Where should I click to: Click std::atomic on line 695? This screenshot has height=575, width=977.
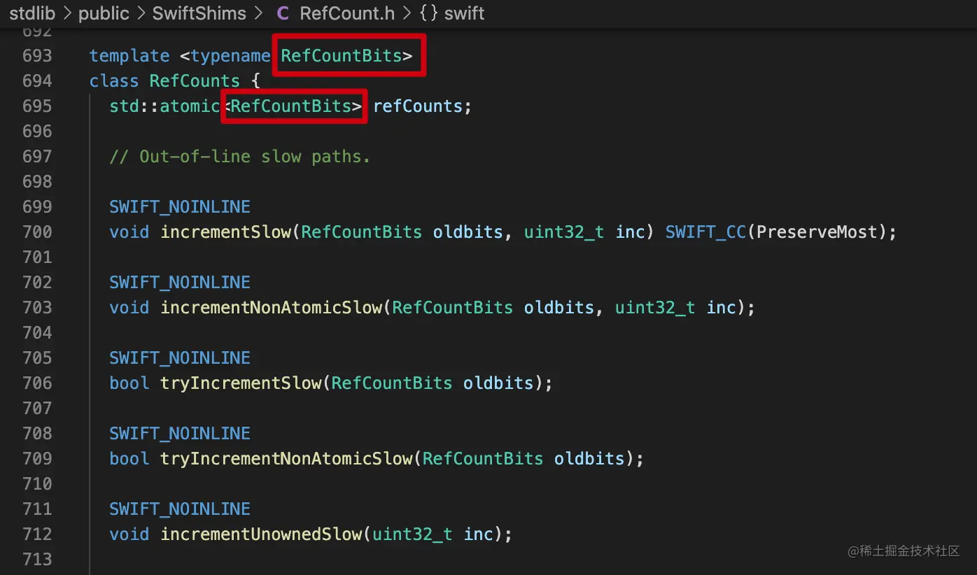[164, 106]
